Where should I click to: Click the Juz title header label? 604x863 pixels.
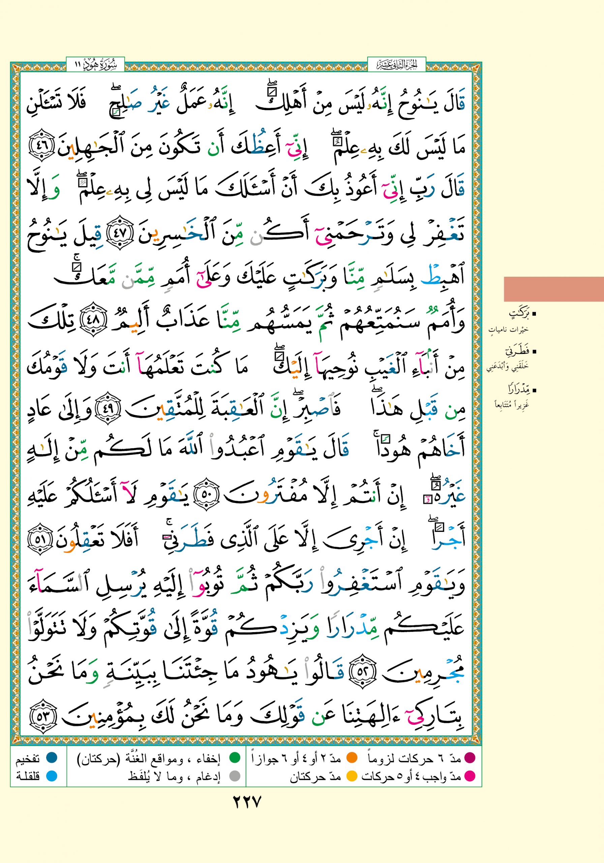(x=396, y=65)
